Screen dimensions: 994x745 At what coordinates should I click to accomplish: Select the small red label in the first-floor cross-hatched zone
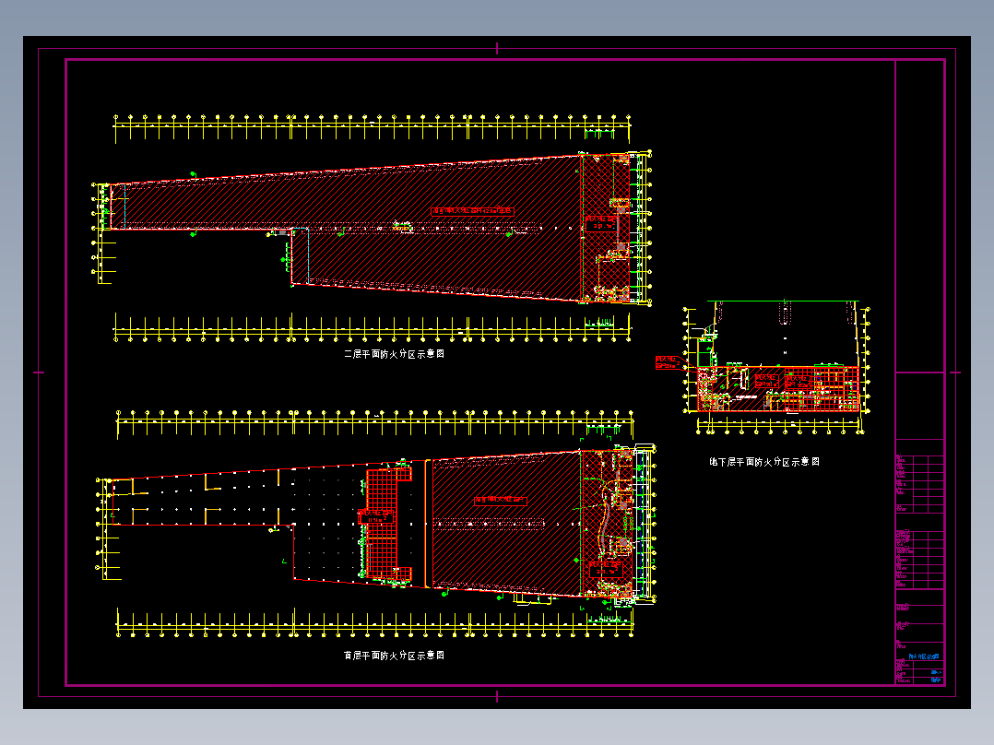coord(606,569)
